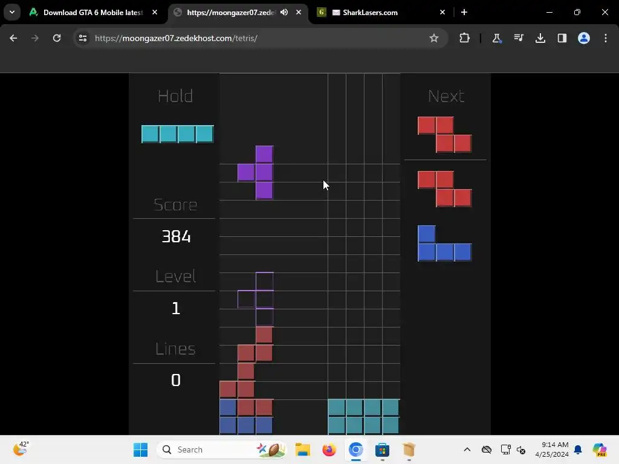
Task: Bookmark this page with the star
Action: click(x=434, y=38)
